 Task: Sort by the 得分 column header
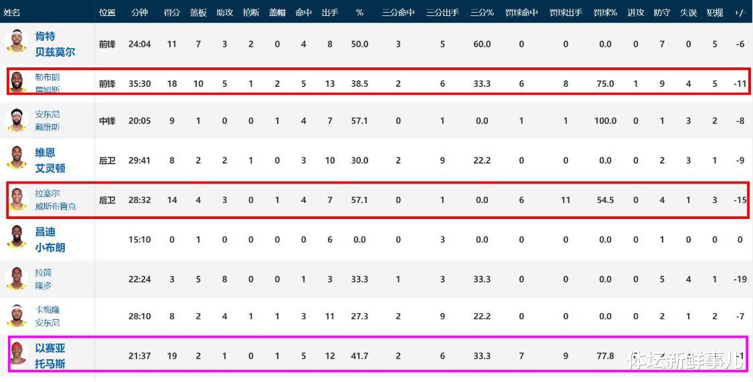pos(171,13)
